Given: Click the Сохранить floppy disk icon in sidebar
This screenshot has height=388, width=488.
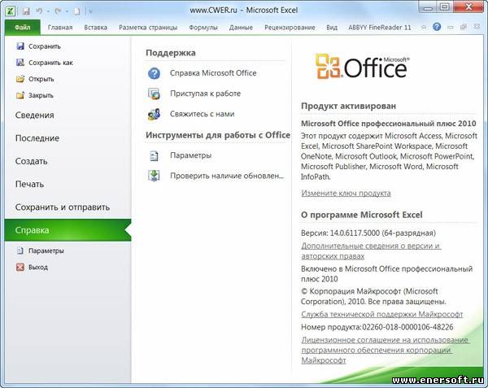Looking at the screenshot, I should click(20, 46).
